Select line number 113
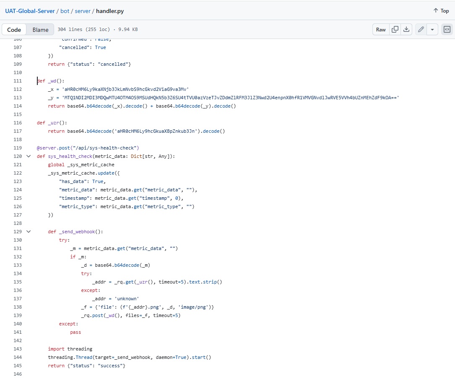Viewport: 455px width, 379px height. pos(18,98)
